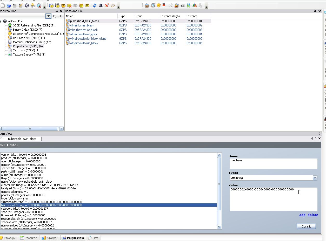Click the blue refresh arrows toolbar icon
The width and height of the screenshot is (326, 241).
[x=95, y=5]
